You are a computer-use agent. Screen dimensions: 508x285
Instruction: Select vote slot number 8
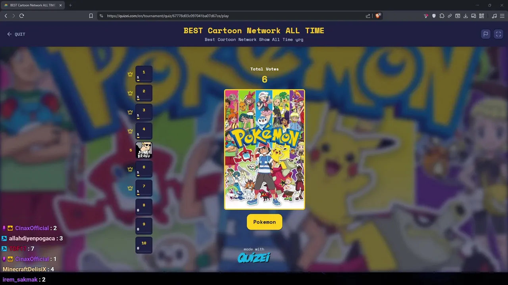coord(144,207)
